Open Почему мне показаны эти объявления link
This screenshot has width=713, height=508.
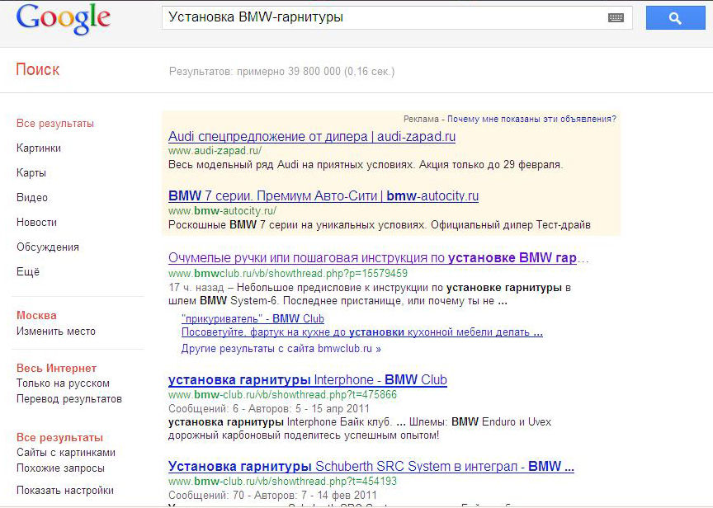(531, 119)
